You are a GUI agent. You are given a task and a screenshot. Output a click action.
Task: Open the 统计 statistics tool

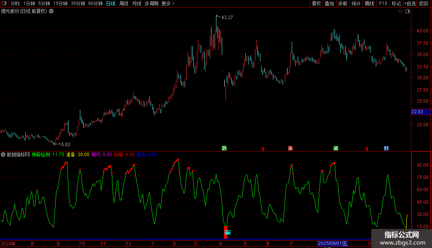point(356,3)
